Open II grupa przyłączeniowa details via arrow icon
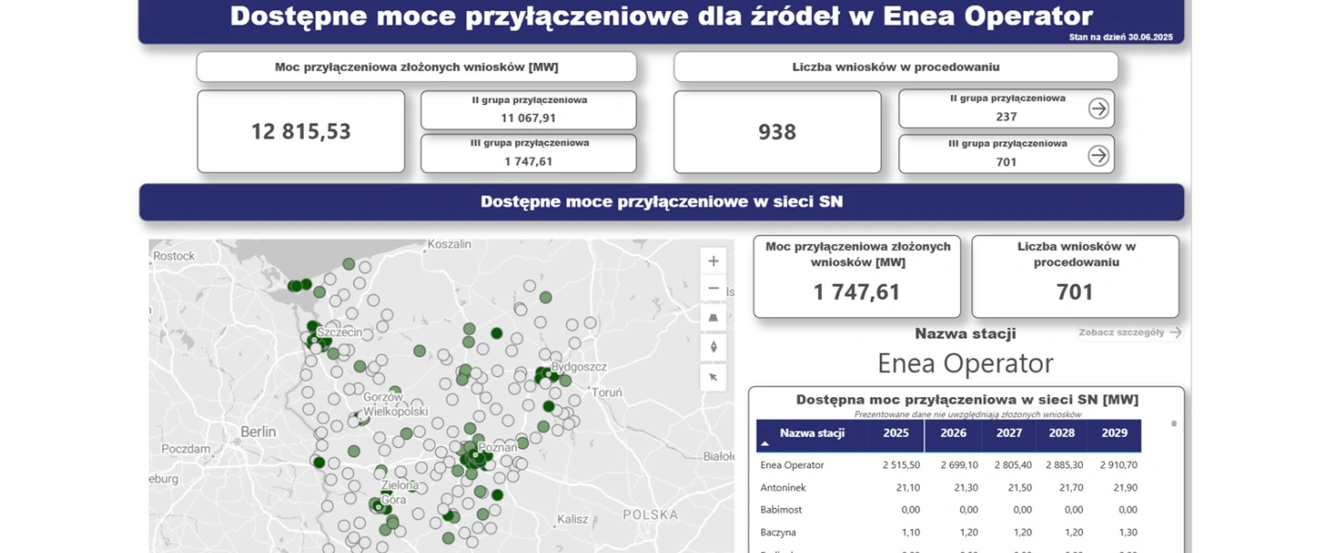Image resolution: width=1327 pixels, height=553 pixels. (1098, 108)
